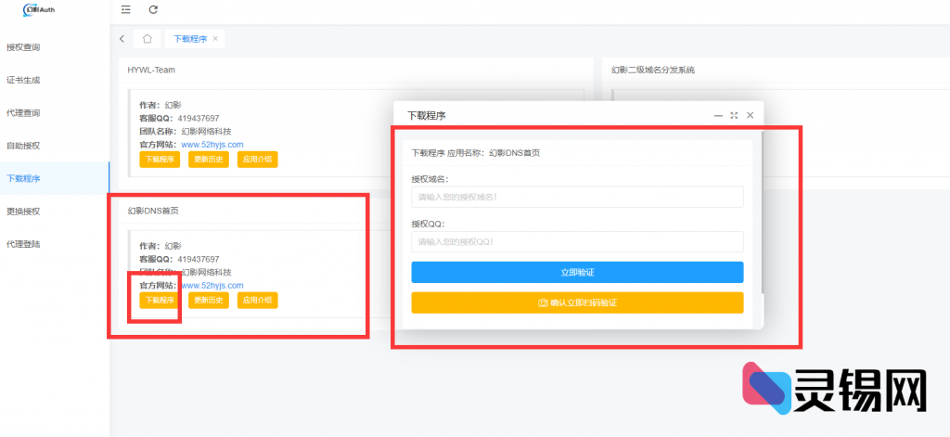Maximize the 下载程序 dialog
Image resolution: width=950 pixels, height=437 pixels.
(734, 115)
